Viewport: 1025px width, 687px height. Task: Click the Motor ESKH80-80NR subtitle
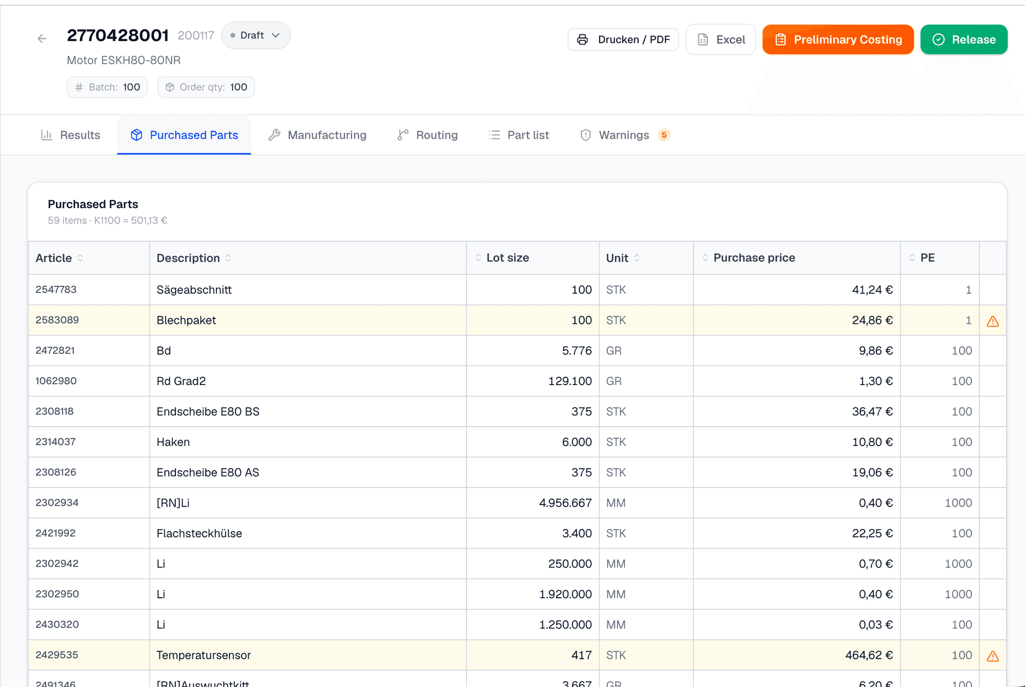124,60
